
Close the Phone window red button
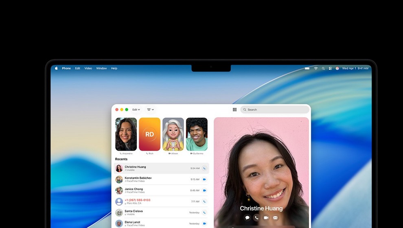click(x=117, y=110)
